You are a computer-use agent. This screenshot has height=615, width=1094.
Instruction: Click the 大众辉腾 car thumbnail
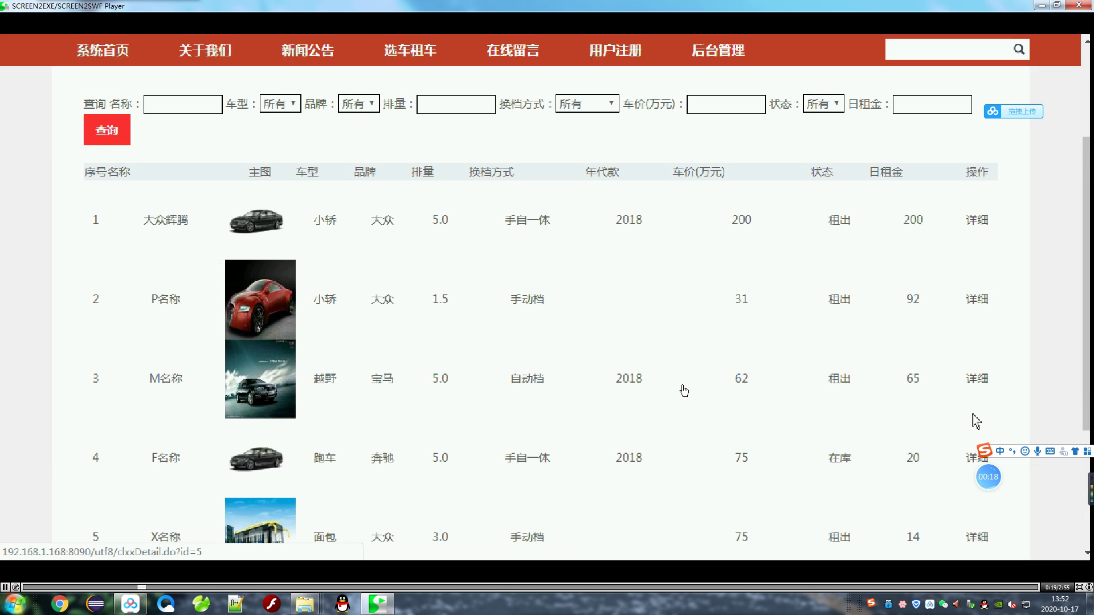[256, 220]
